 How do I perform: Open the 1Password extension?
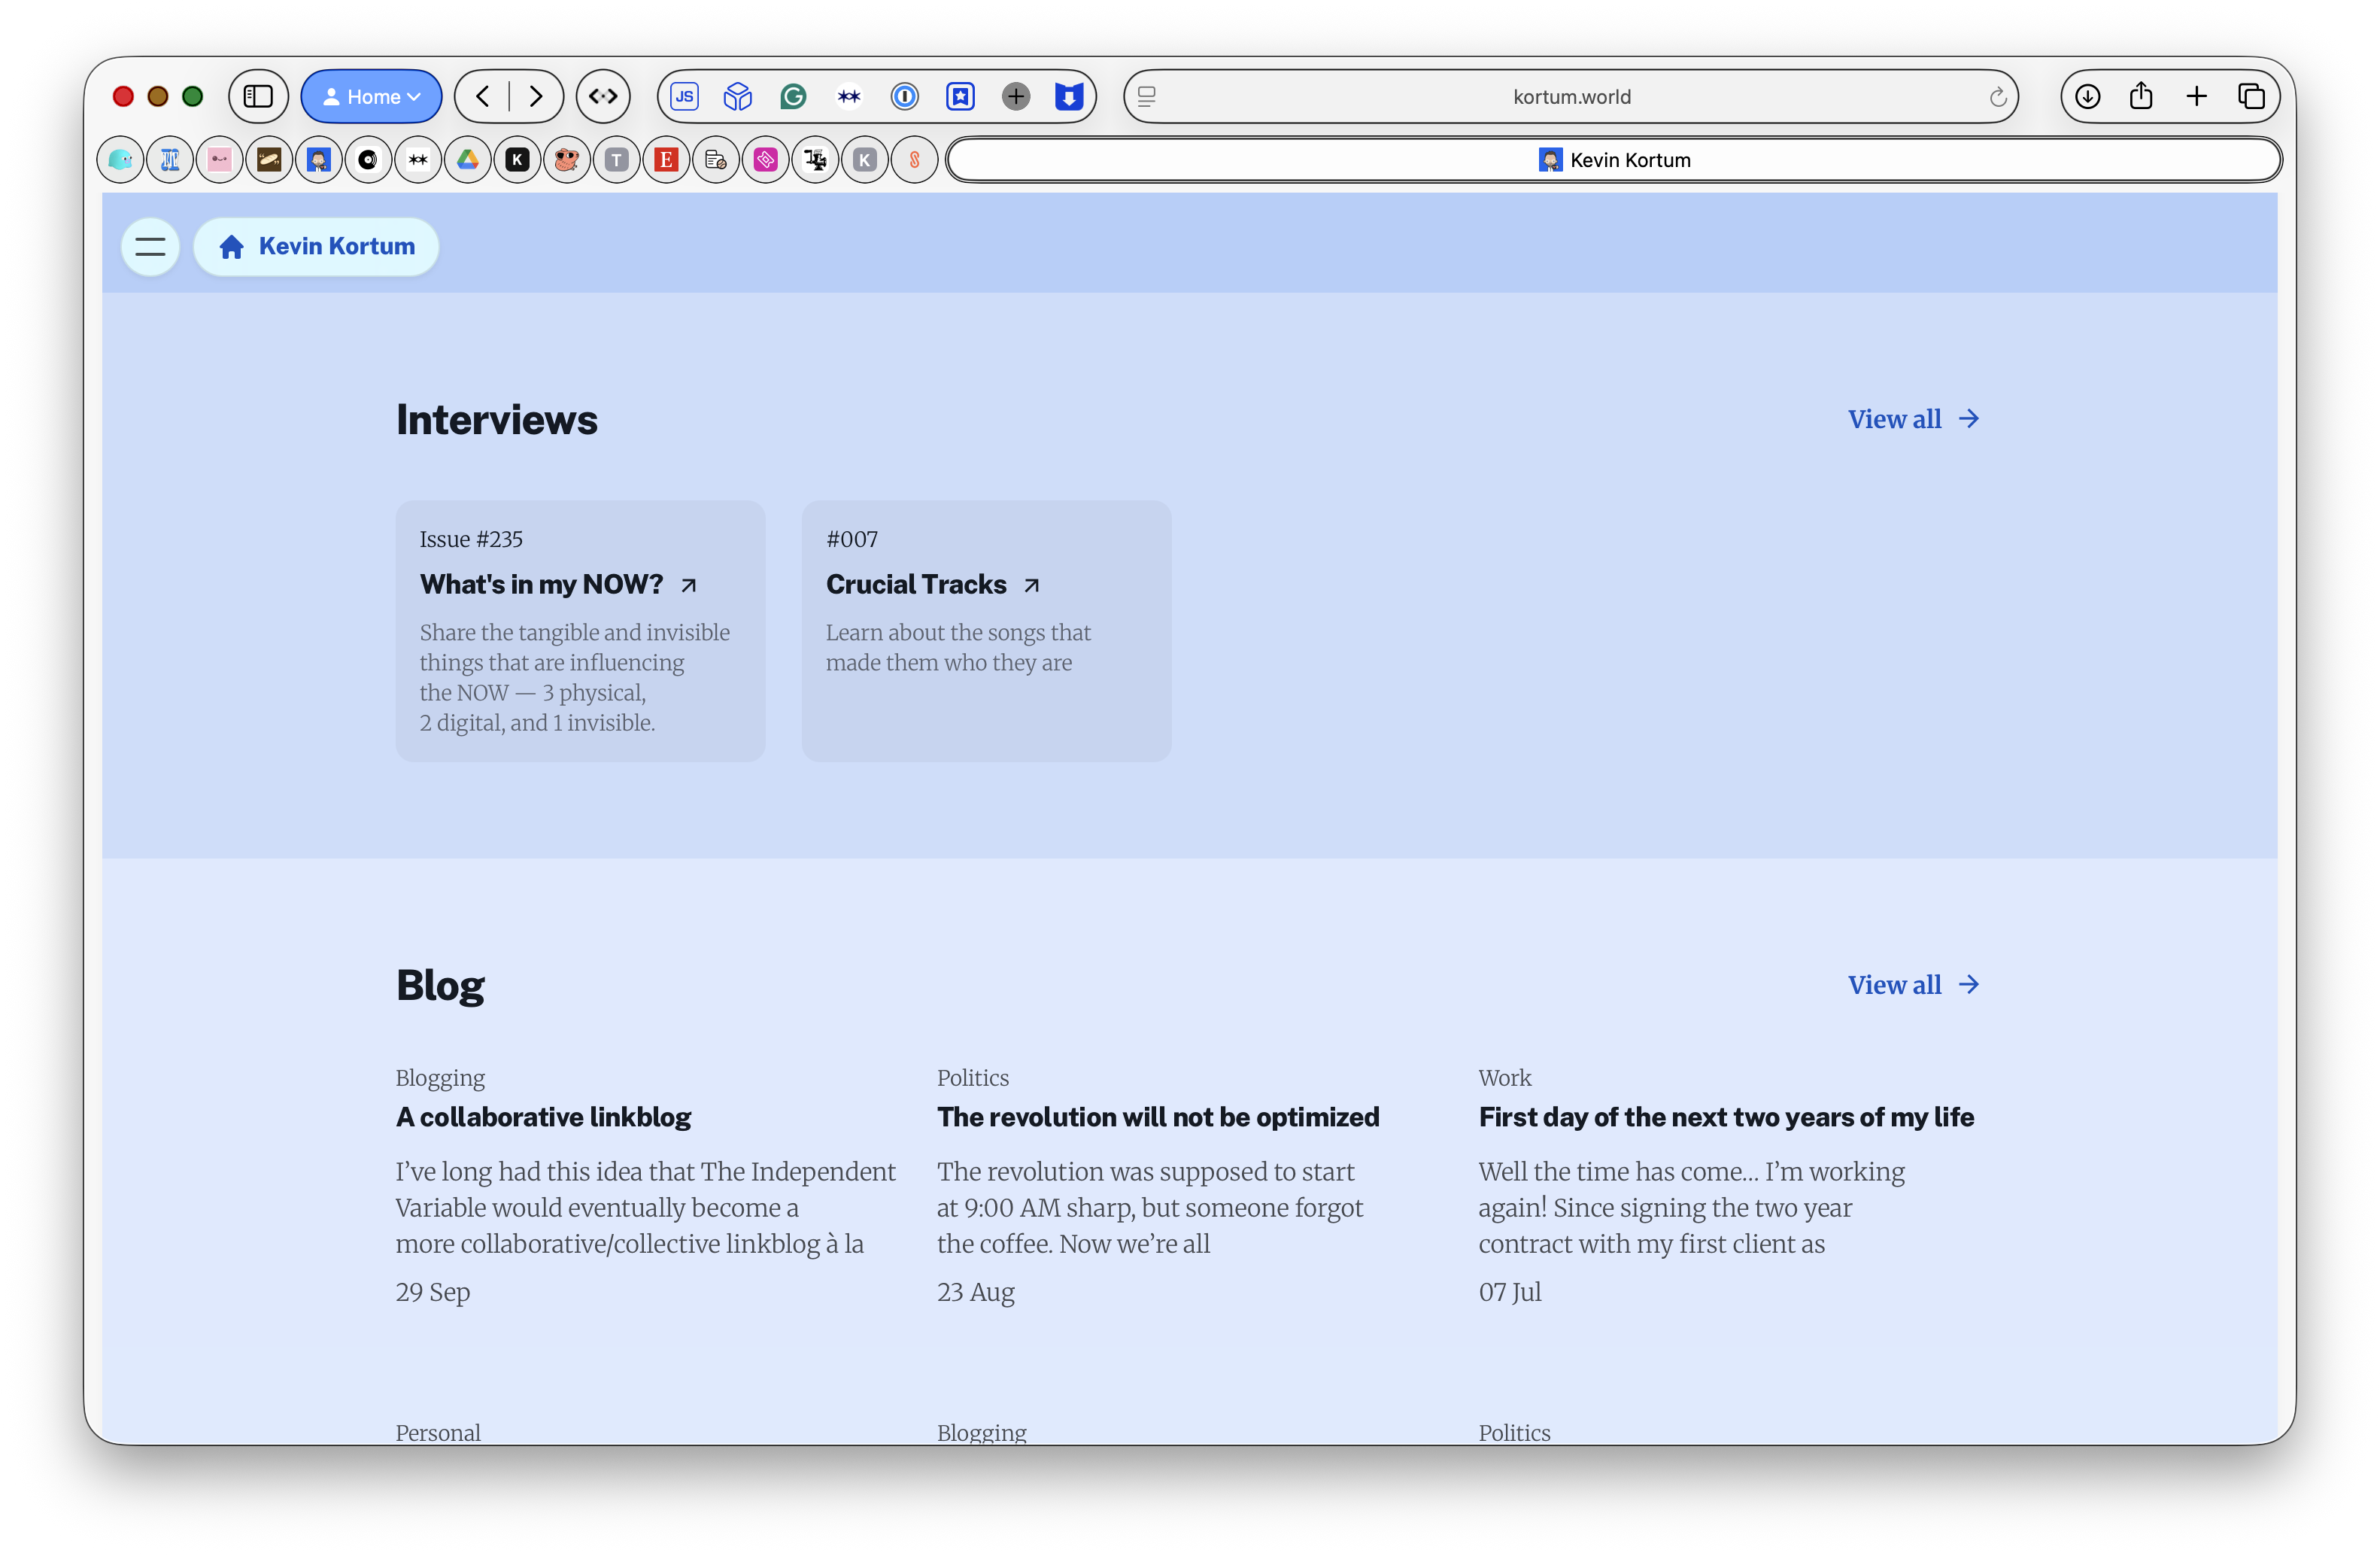(x=904, y=96)
